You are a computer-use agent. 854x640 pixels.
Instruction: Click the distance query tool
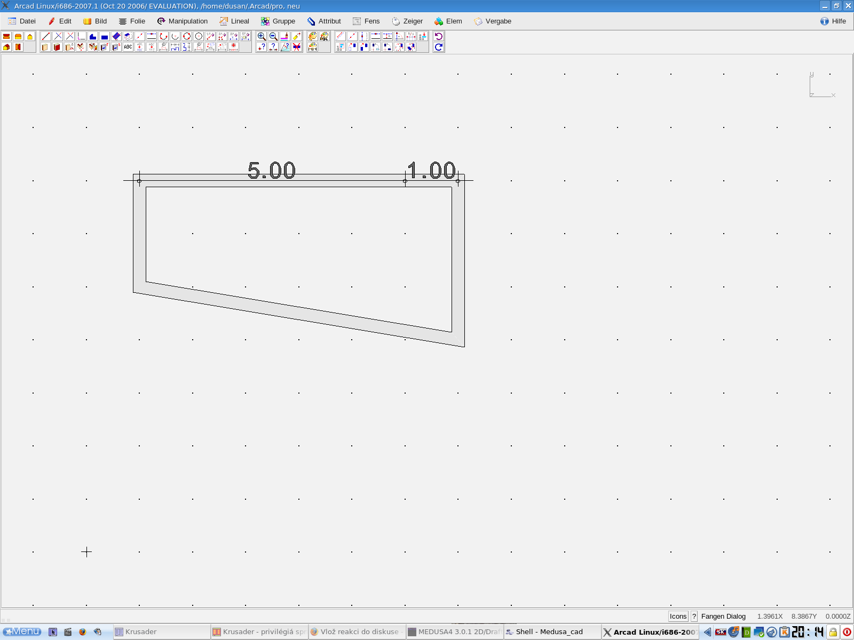pyautogui.click(x=273, y=47)
